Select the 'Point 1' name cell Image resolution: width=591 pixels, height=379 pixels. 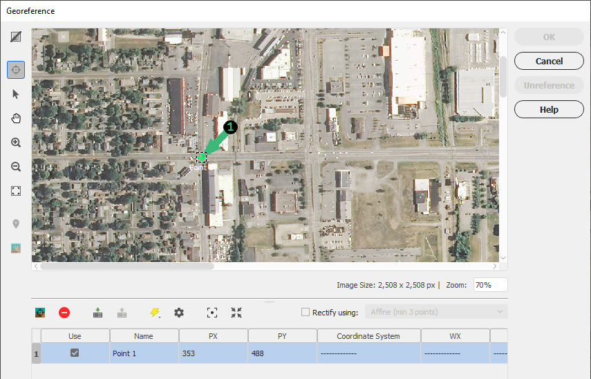[x=144, y=353]
